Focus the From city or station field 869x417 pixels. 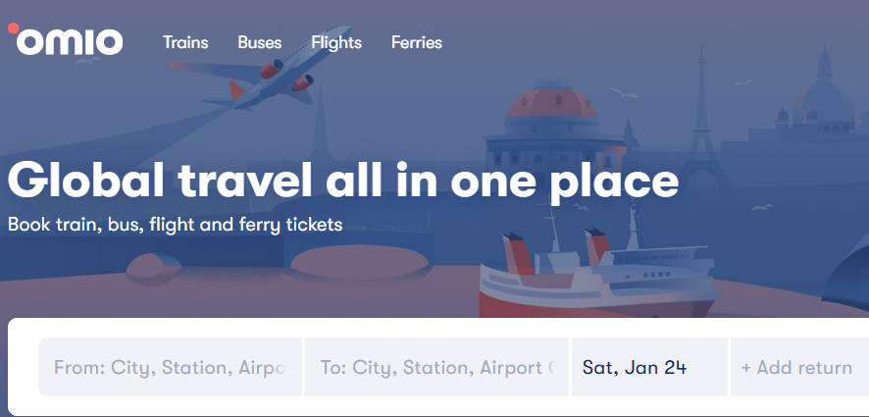tap(170, 368)
